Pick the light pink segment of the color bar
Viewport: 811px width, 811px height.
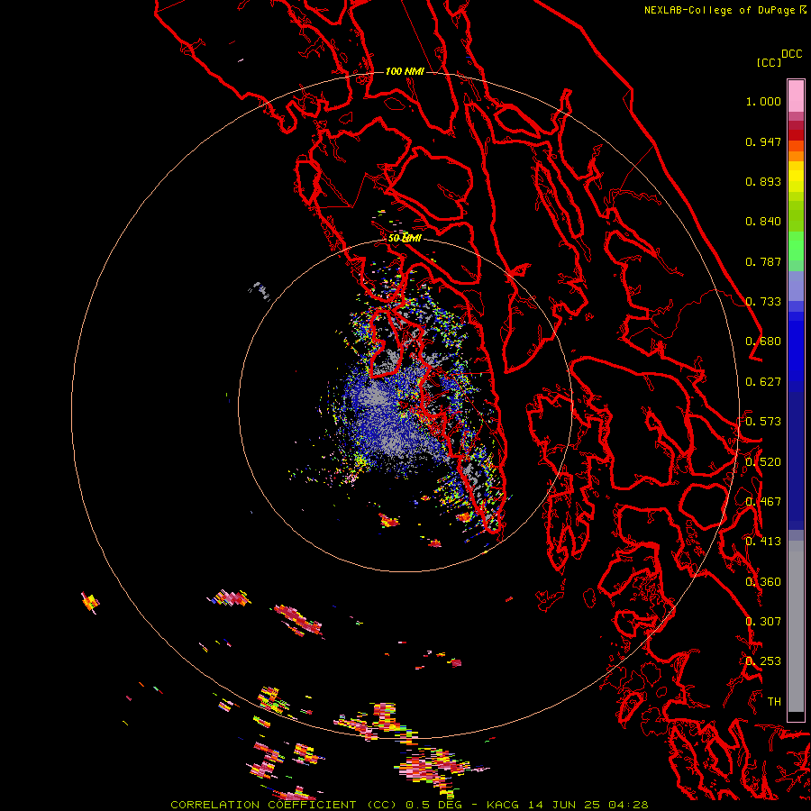(x=796, y=96)
